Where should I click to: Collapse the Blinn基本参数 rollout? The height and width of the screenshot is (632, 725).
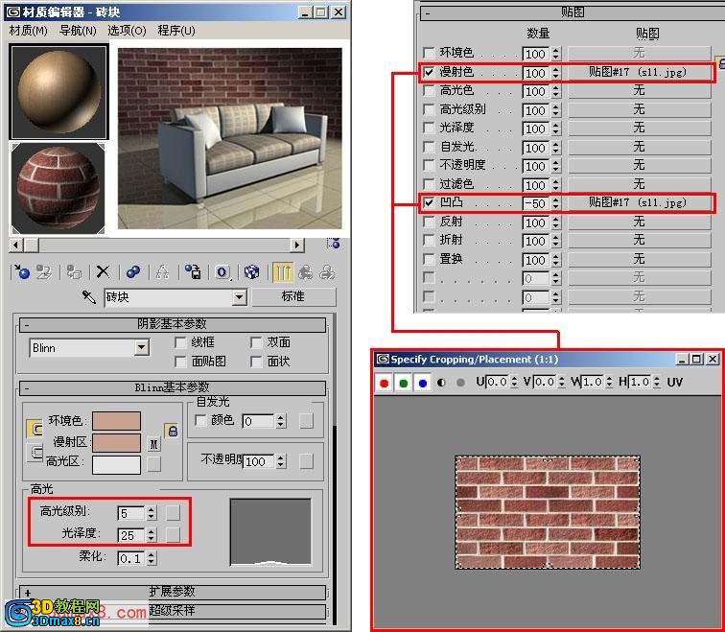tap(27, 387)
